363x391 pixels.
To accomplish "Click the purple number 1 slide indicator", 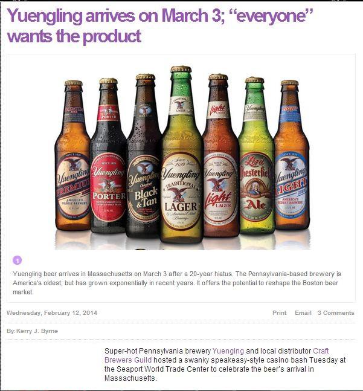I will pos(17,260).
